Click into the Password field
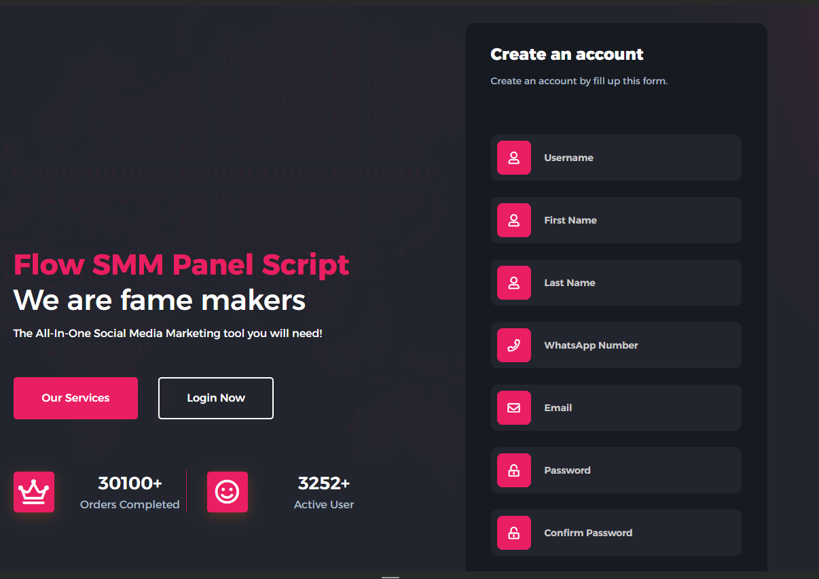Viewport: 819px width, 579px height. click(635, 470)
